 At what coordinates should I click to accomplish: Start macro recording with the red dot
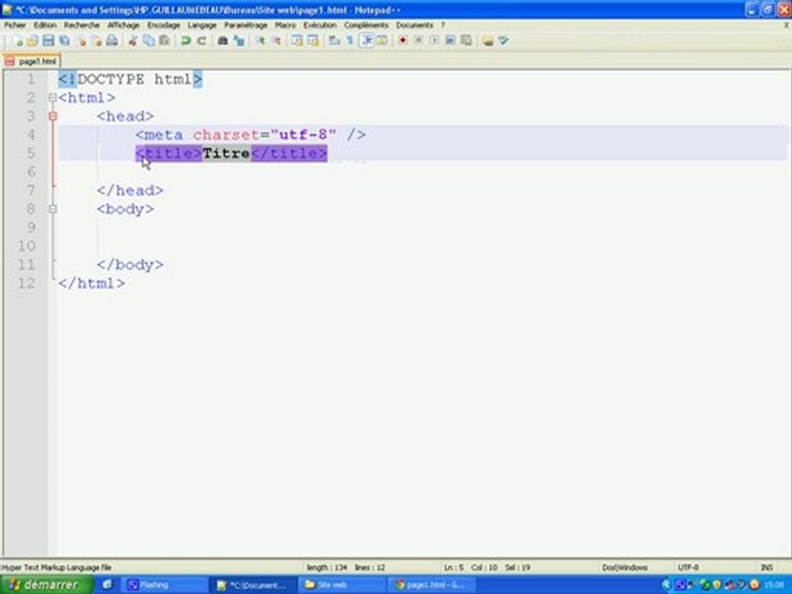point(403,41)
